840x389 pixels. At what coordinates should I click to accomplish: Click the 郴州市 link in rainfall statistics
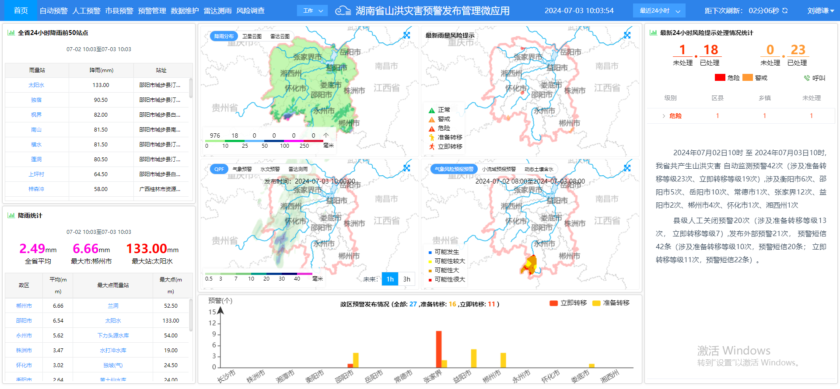(24, 306)
